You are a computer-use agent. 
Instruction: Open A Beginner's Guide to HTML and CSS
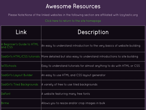point(20,46)
